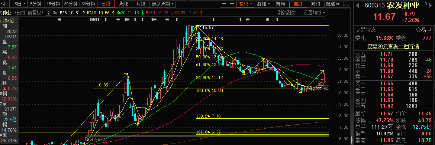435x145 pixels.
Task: Open the MA indicator help question mark
Action: [x=49, y=13]
